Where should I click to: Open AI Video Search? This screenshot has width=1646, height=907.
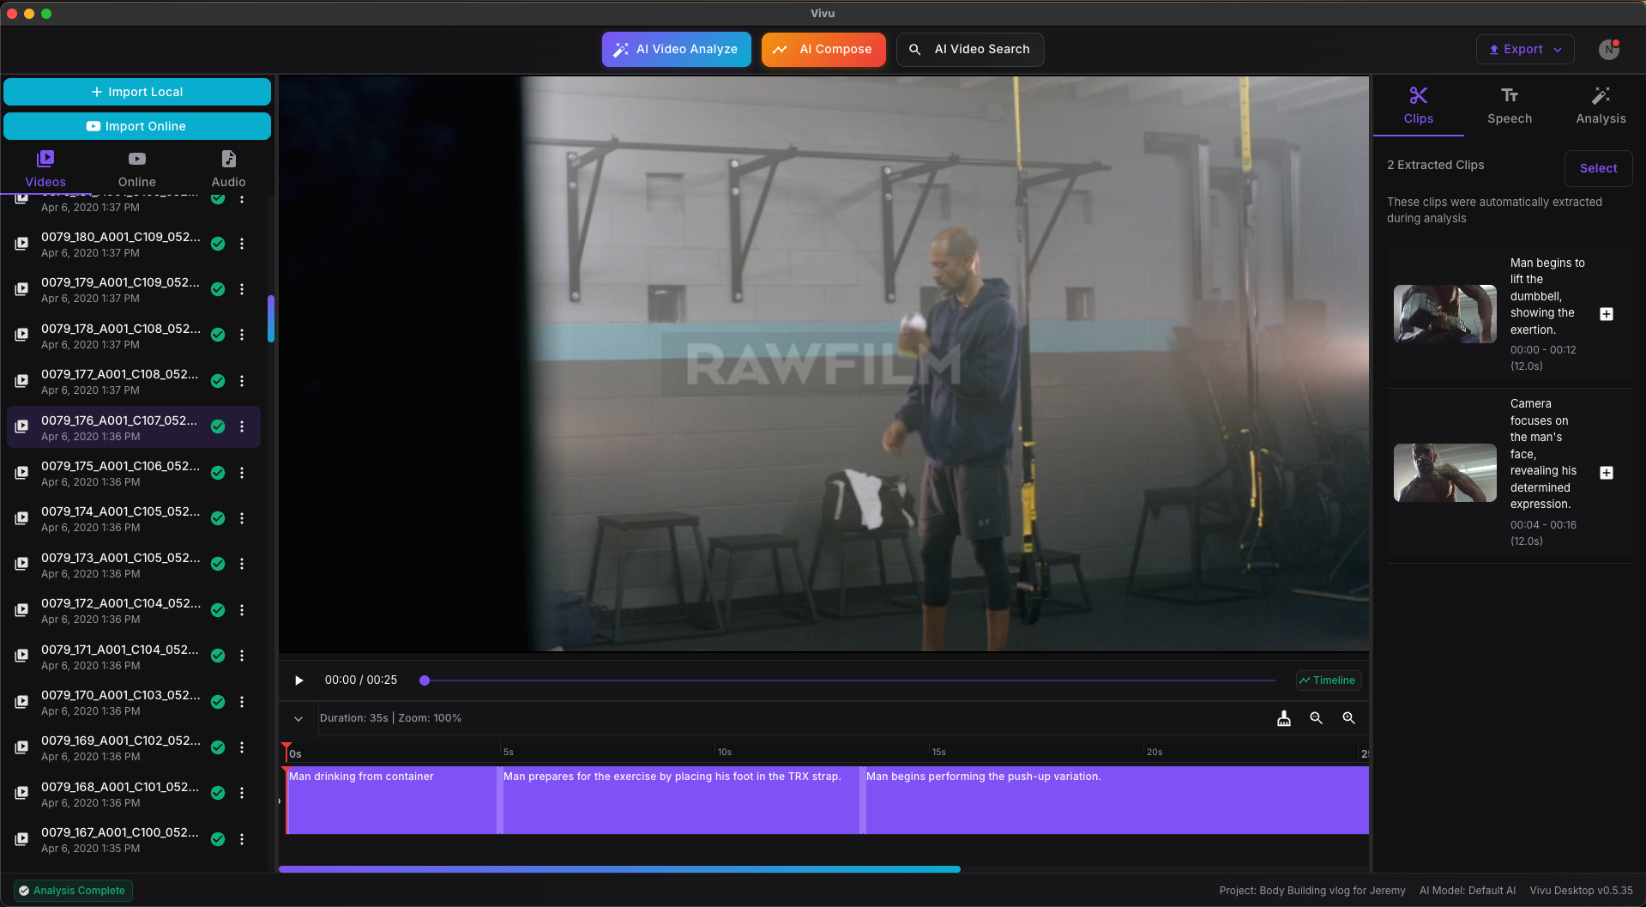(x=969, y=49)
